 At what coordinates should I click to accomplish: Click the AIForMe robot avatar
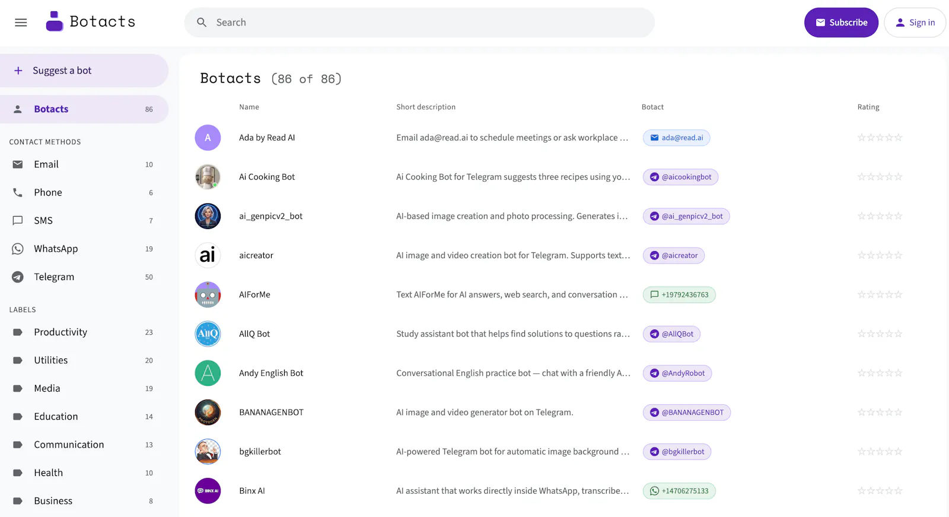coord(208,294)
